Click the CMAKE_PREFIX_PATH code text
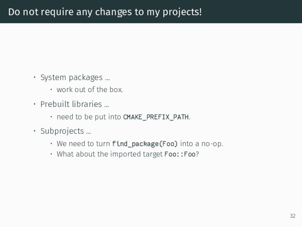Viewport: 302px width, 227px height. coord(156,117)
